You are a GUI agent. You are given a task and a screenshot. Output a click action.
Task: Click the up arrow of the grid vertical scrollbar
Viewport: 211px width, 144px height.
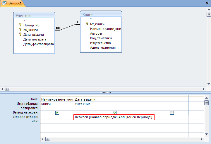pyautogui.click(x=206, y=98)
